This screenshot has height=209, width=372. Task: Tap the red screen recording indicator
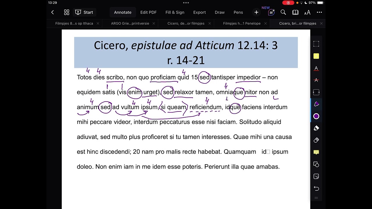click(x=288, y=3)
